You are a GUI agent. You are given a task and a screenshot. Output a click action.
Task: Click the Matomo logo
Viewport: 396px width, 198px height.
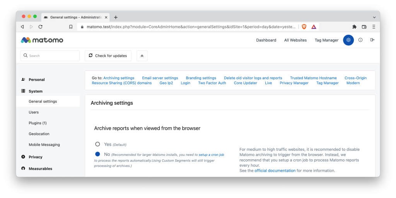click(x=42, y=40)
